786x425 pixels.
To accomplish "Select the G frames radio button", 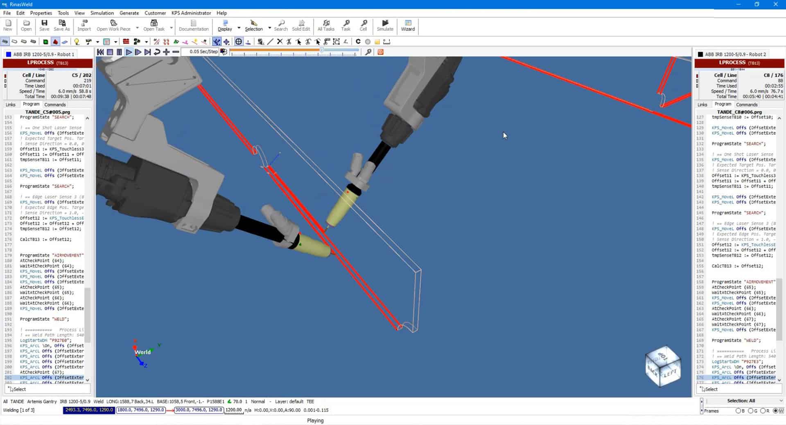I will [751, 411].
